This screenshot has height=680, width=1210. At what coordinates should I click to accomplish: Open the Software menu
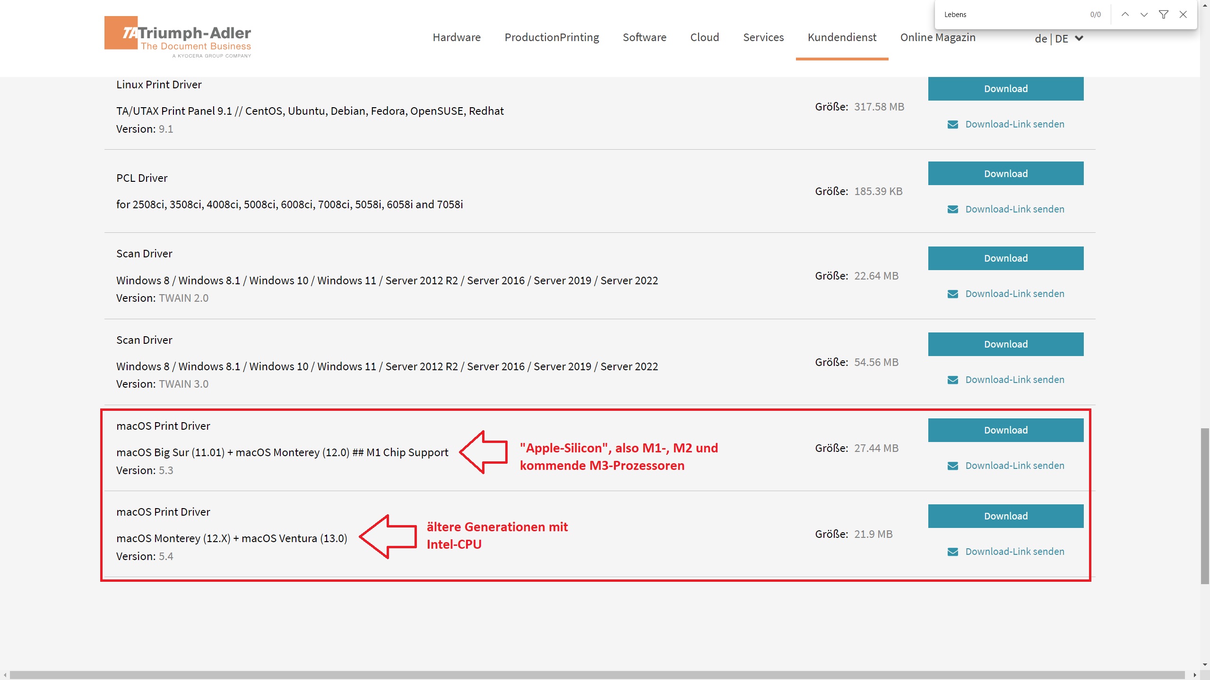tap(644, 37)
